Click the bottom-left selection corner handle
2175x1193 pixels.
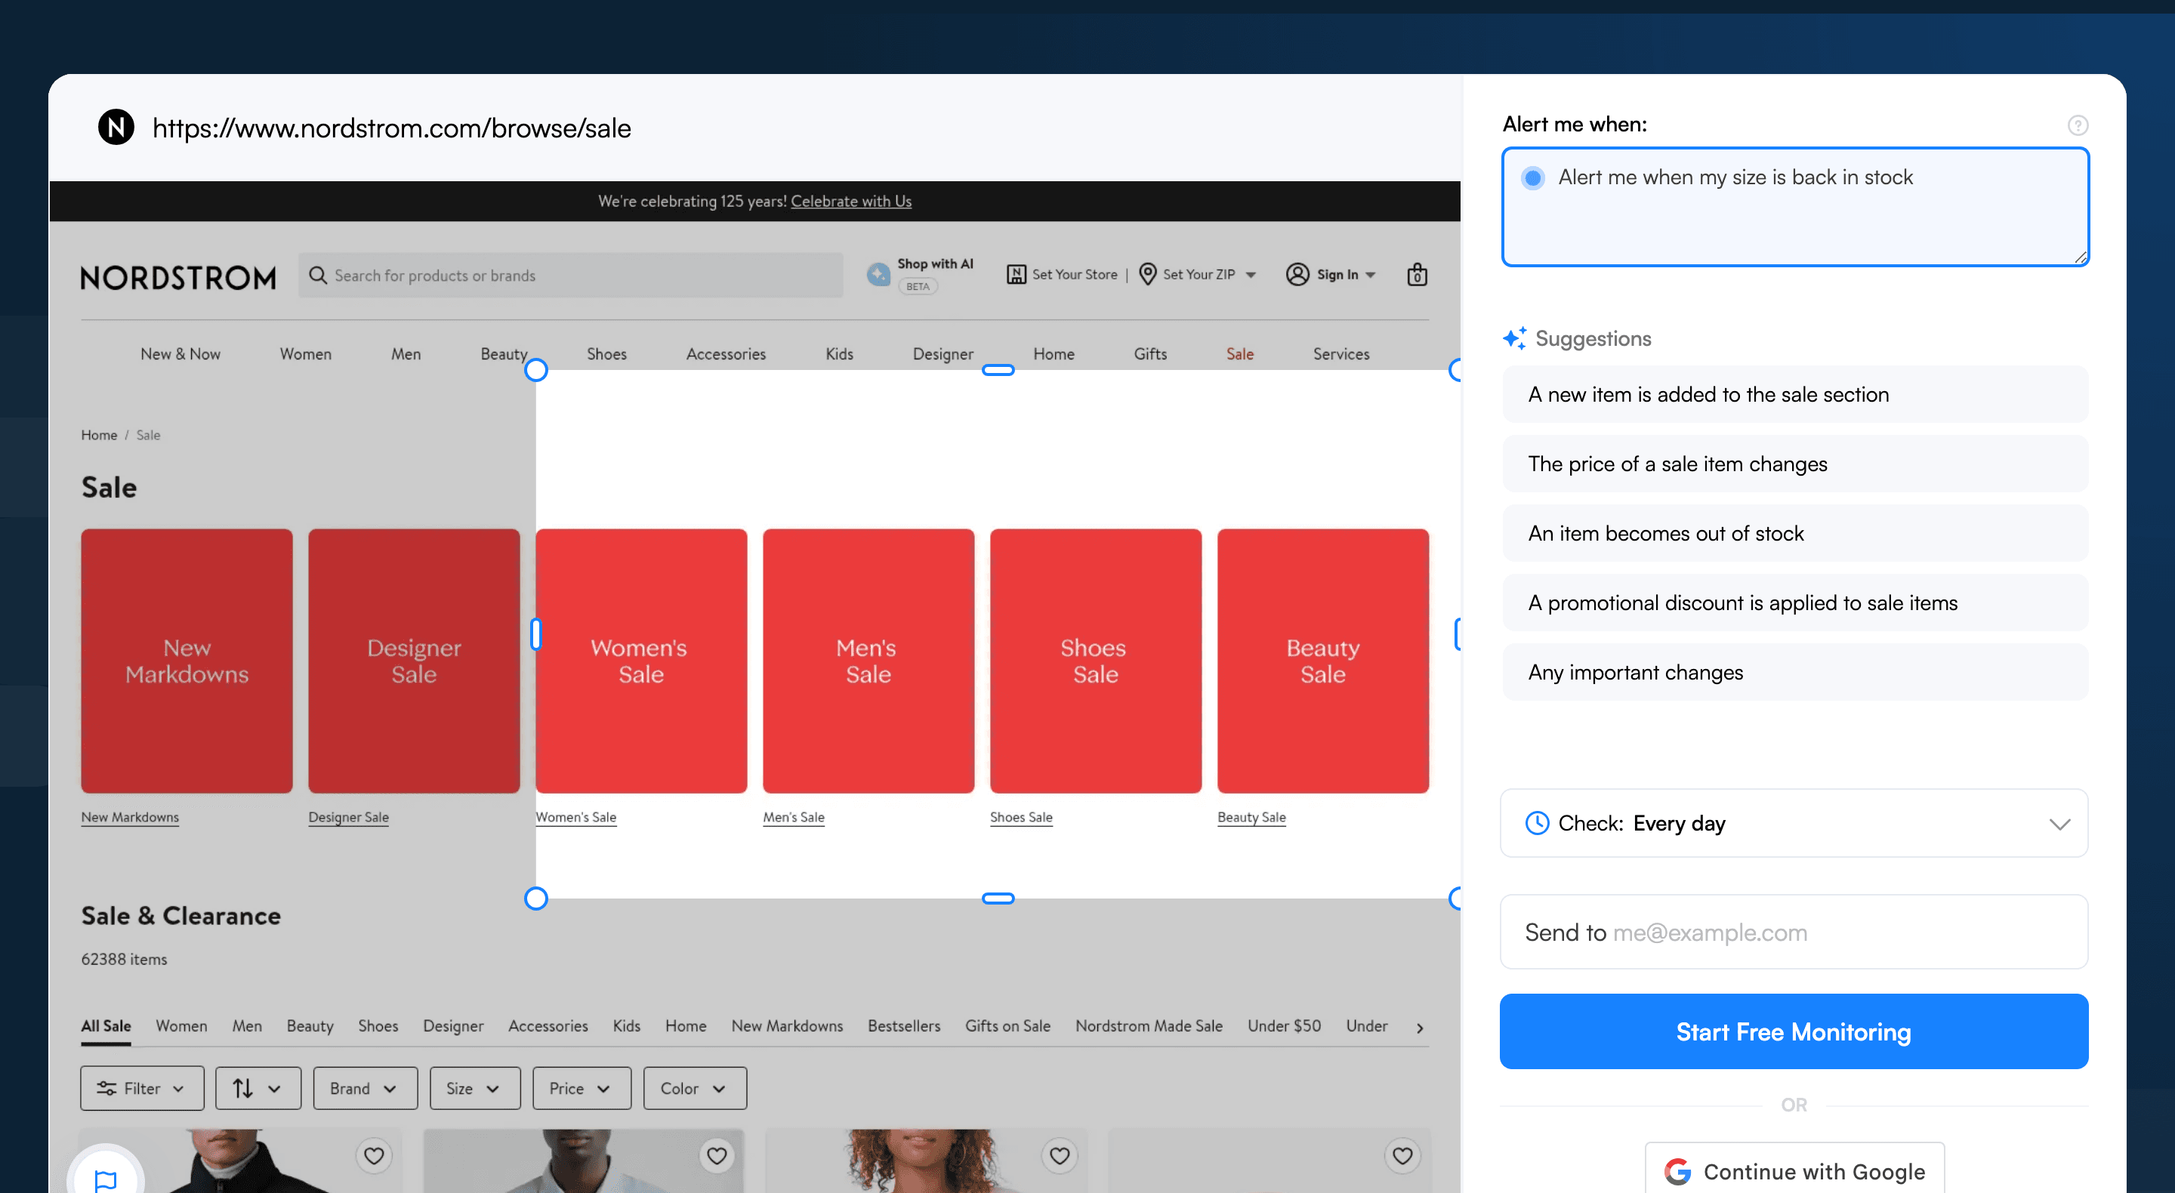[535, 899]
